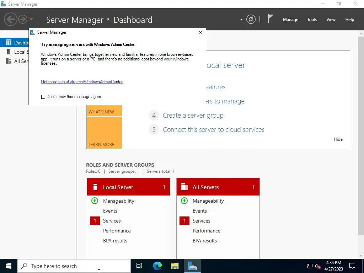Open the Local Server tile header
This screenshot has height=273, width=364.
pos(128,187)
